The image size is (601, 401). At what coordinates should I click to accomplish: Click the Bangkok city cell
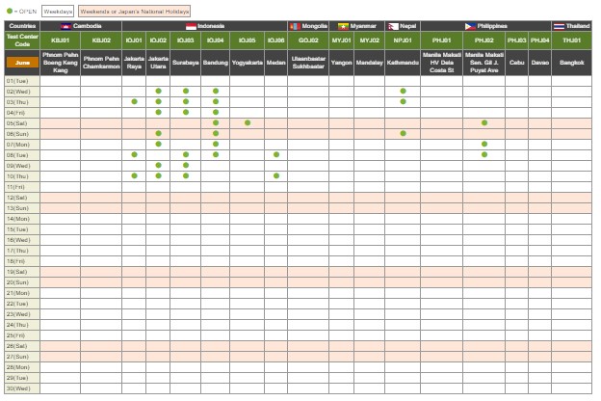(571, 62)
